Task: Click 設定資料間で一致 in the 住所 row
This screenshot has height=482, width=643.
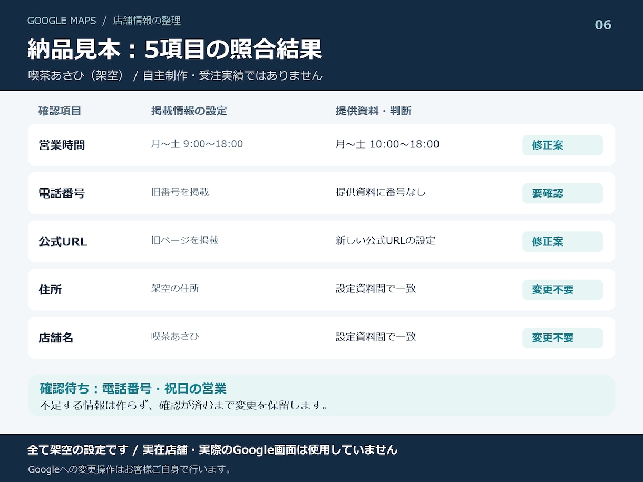Action: coord(376,289)
